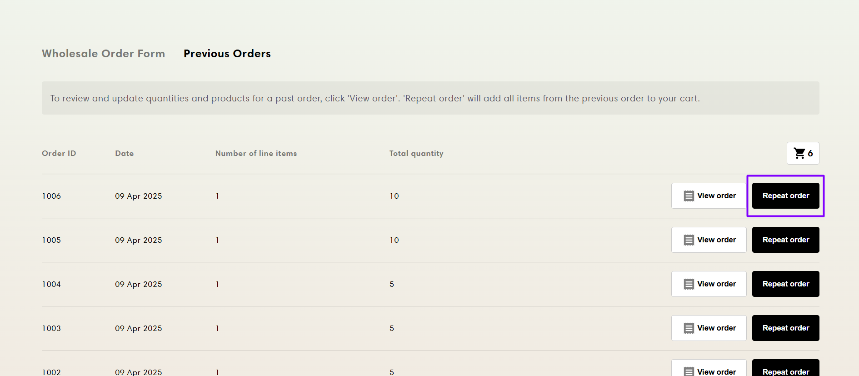Click receipt icon for order 1002
Image resolution: width=859 pixels, height=376 pixels.
(x=689, y=371)
